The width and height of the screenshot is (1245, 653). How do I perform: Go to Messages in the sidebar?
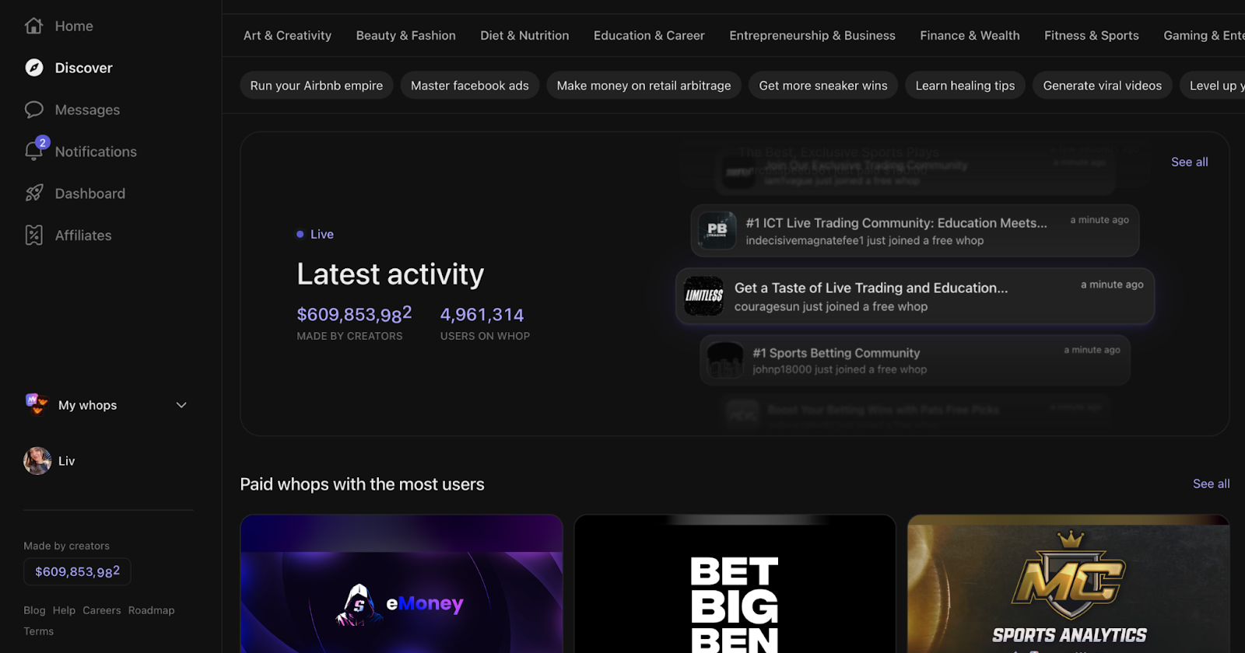tap(87, 110)
